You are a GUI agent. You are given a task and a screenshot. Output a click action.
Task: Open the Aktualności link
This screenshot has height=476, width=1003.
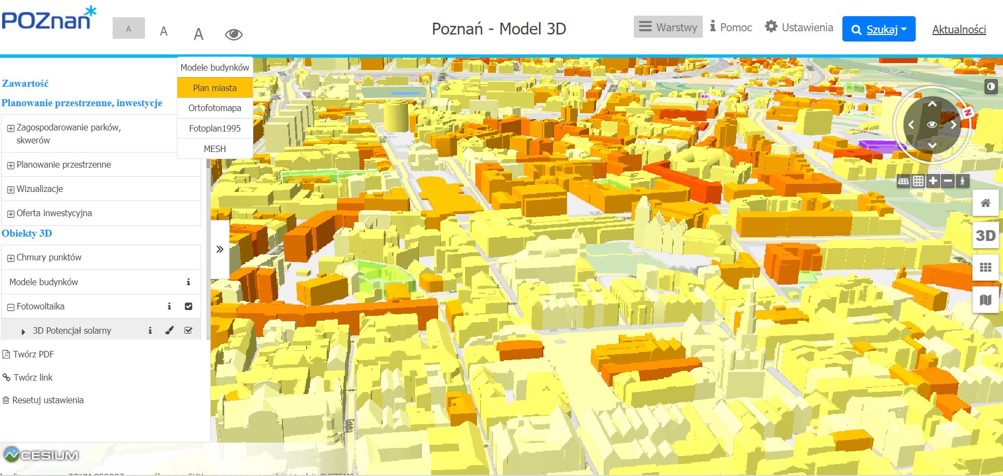tap(959, 30)
